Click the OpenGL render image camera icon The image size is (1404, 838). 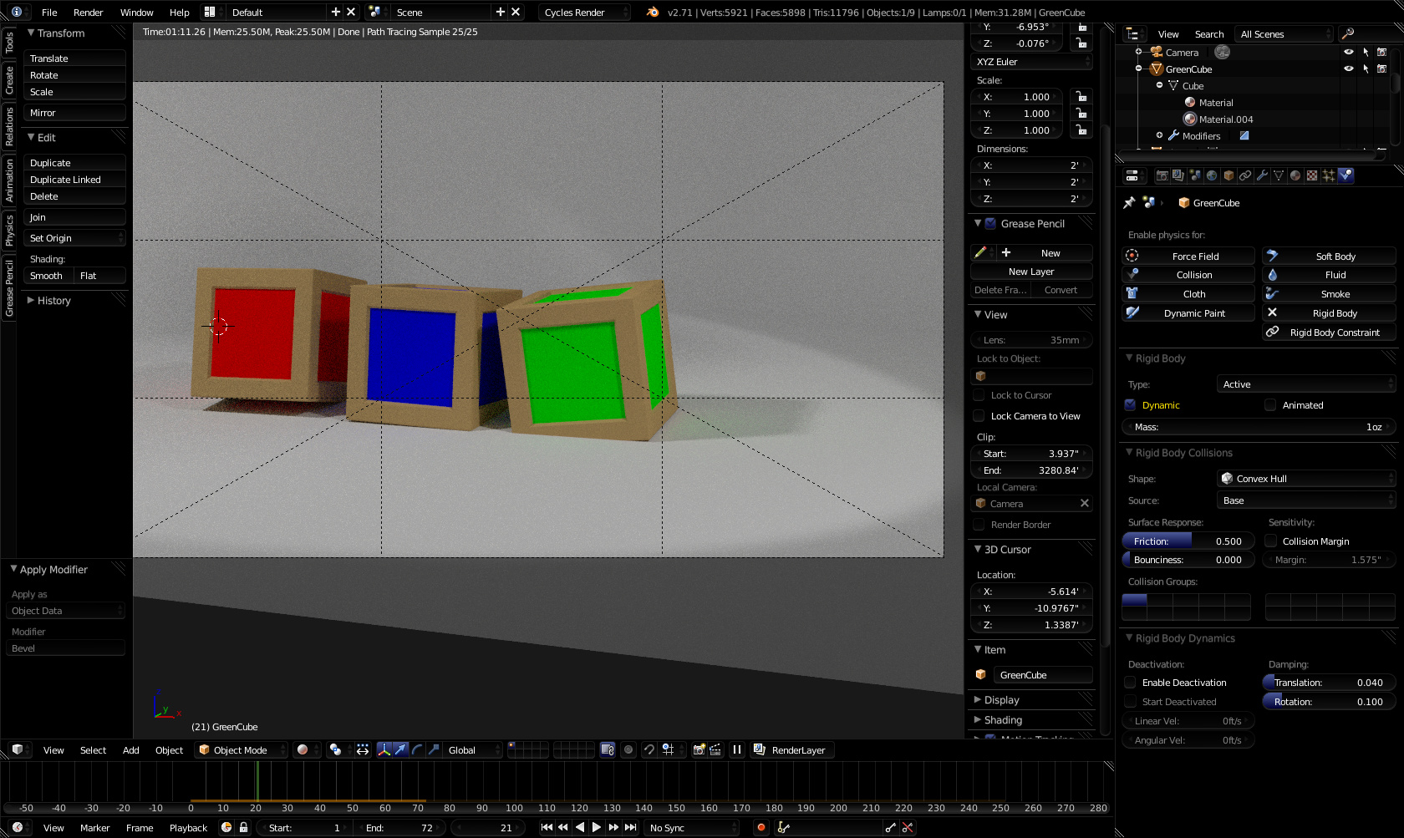pos(699,749)
